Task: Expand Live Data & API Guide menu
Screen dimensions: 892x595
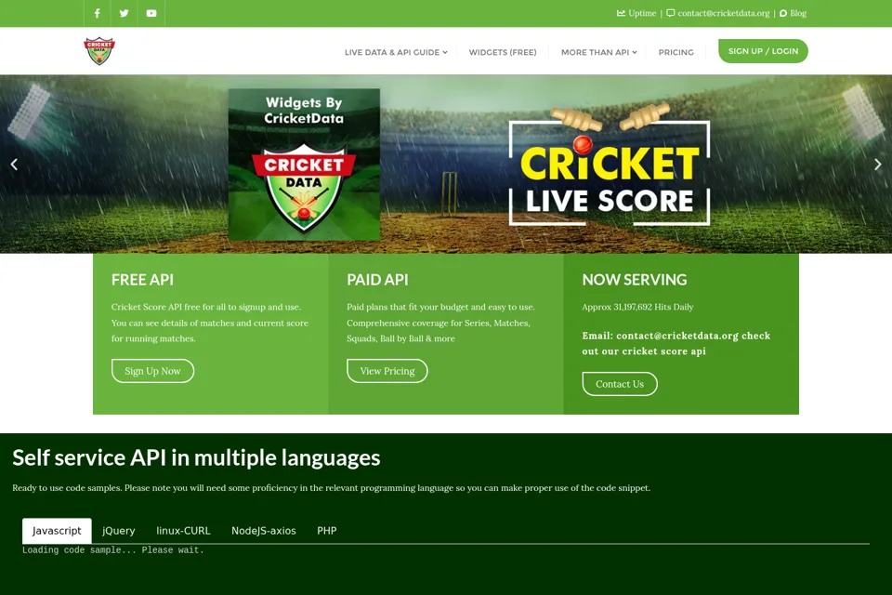Action: tap(396, 52)
